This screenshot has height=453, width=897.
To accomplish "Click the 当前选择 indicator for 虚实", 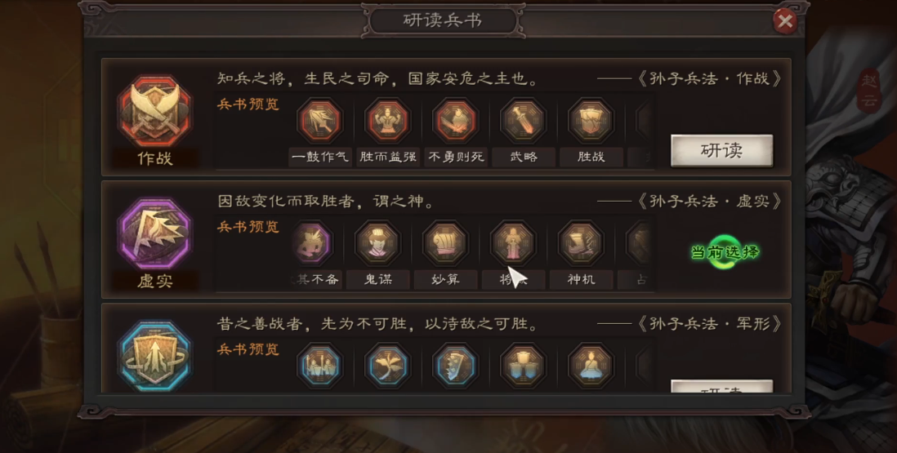I will point(725,252).
